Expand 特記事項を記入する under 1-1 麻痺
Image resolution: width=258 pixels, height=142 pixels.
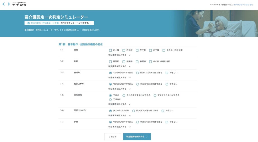point(119,55)
